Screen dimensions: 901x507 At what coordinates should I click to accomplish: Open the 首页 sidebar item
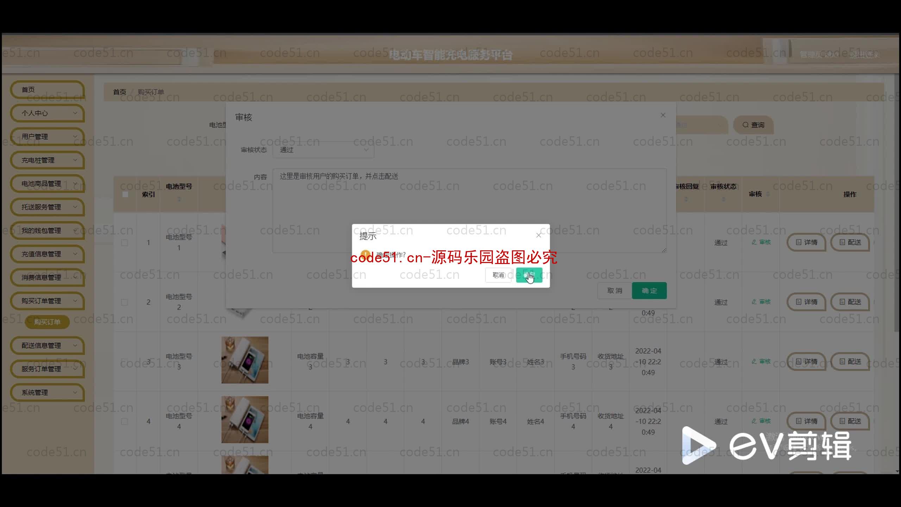point(48,90)
